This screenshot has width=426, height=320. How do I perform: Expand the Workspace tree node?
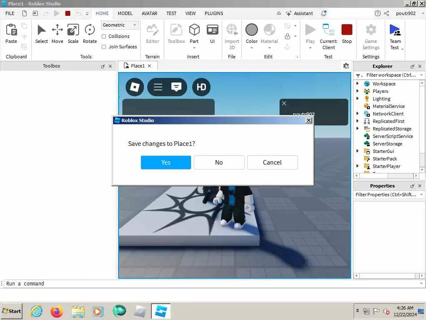coord(357,83)
